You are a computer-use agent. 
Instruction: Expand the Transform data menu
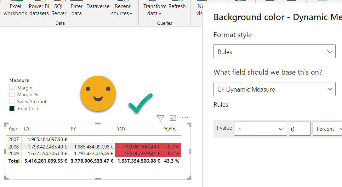[x=154, y=10]
